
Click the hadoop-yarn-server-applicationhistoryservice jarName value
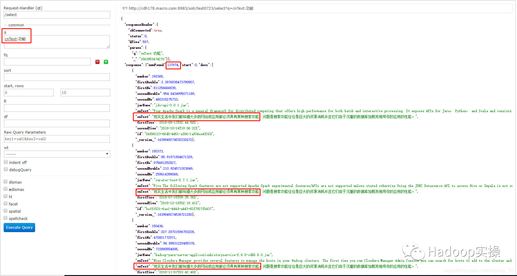tap(213, 255)
